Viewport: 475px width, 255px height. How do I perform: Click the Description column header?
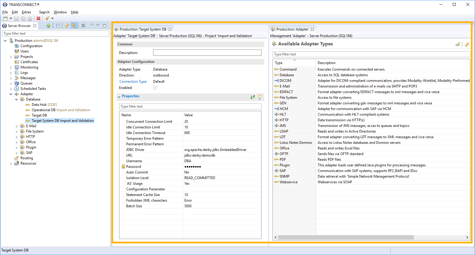393,63
